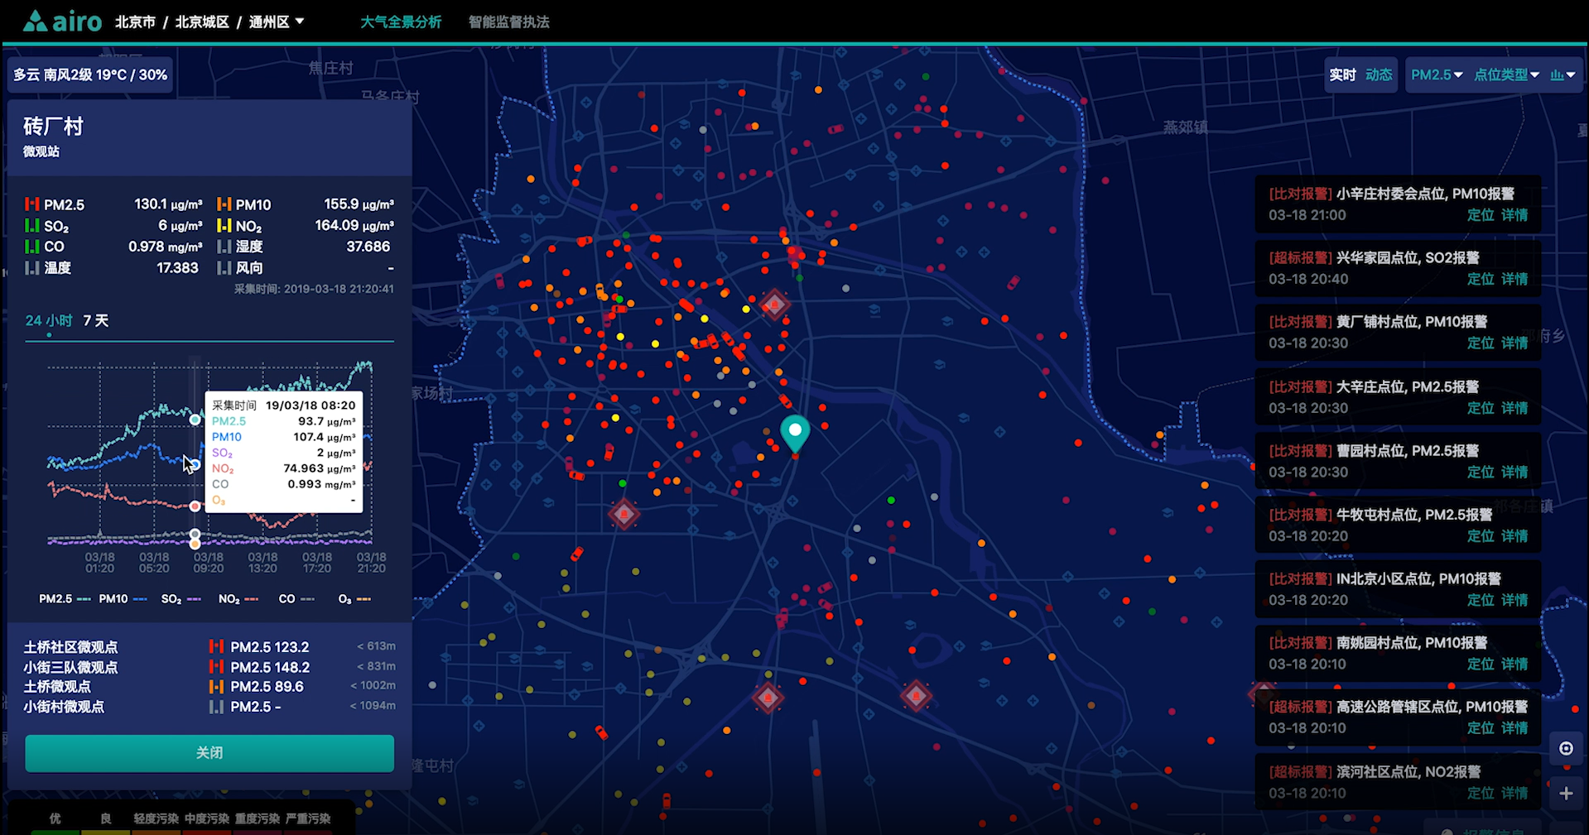Click the 03/18 13:20 chart axis label

262,563
